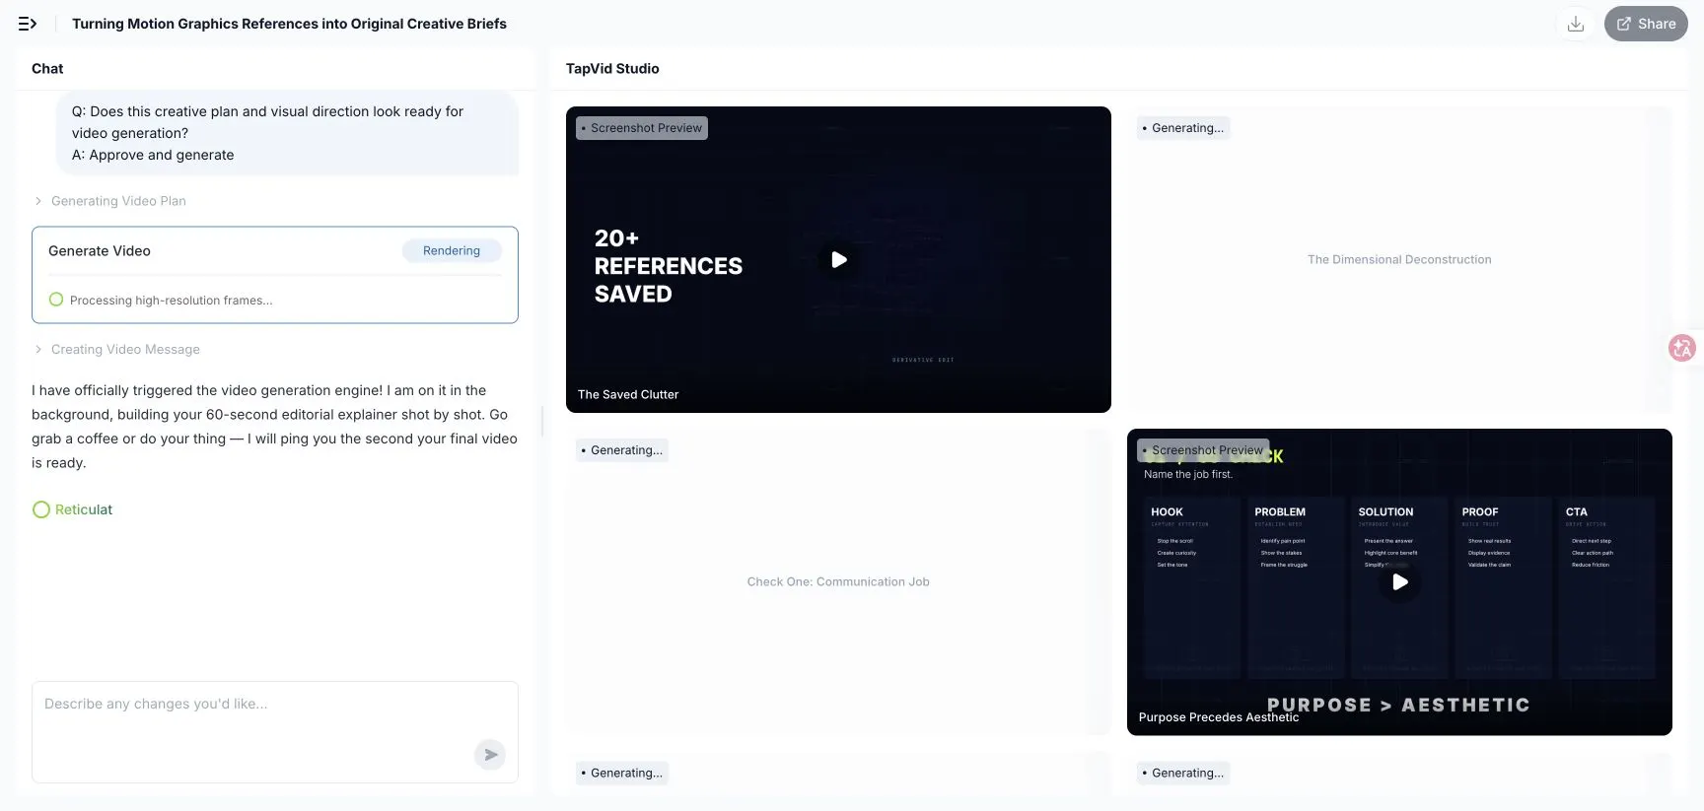The image size is (1704, 811).
Task: Click the project title text in header
Action: tap(289, 24)
